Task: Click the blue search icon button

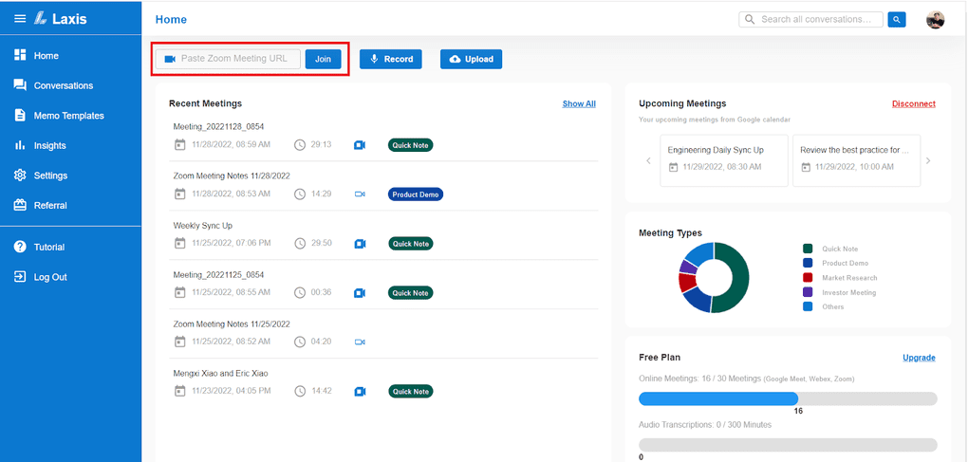Action: tap(897, 19)
